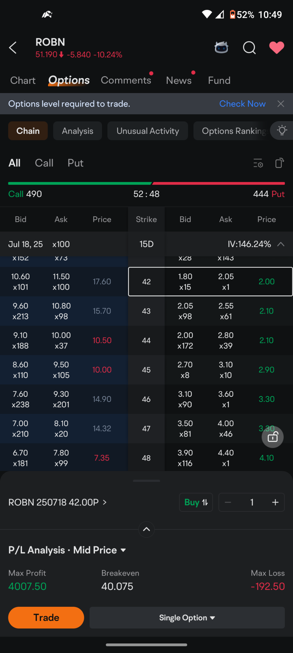Image resolution: width=293 pixels, height=653 pixels.
Task: Click the Check Now link
Action: click(x=242, y=104)
